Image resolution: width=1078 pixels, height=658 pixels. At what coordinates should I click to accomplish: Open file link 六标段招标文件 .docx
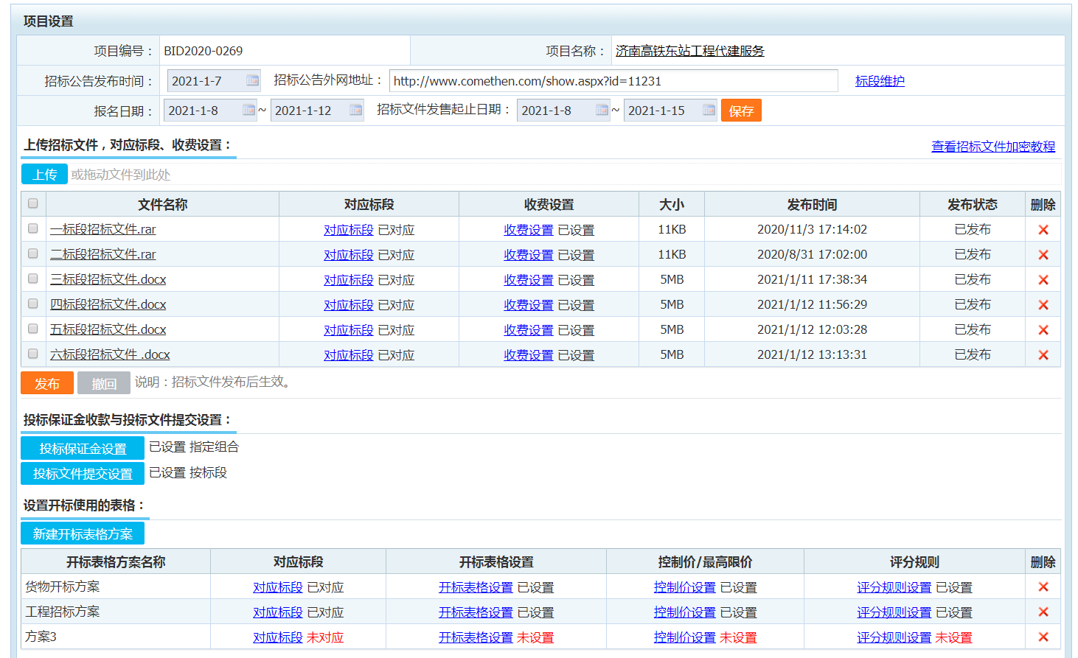pyautogui.click(x=110, y=354)
